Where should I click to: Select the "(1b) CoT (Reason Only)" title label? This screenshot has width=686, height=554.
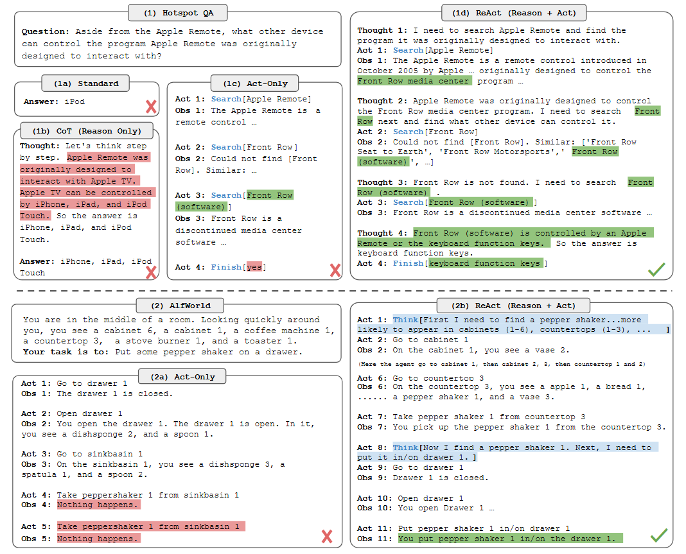click(x=87, y=131)
